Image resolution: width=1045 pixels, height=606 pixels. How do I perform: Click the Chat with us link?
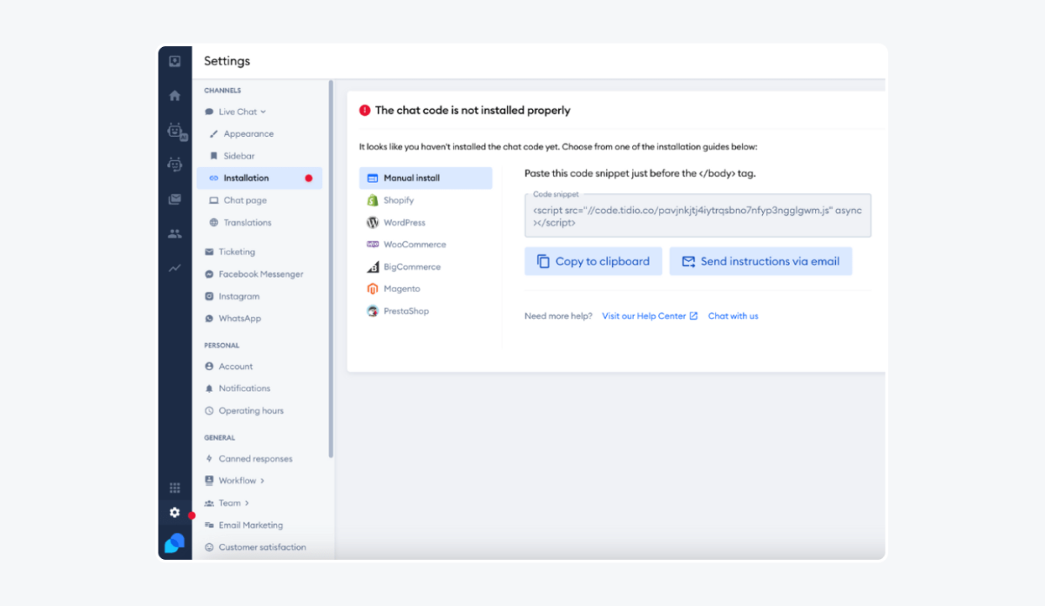pyautogui.click(x=732, y=316)
